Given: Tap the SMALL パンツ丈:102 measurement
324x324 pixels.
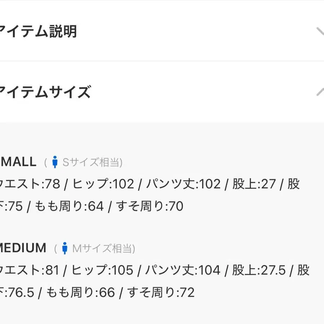Looking at the screenshot, I should click(182, 184).
